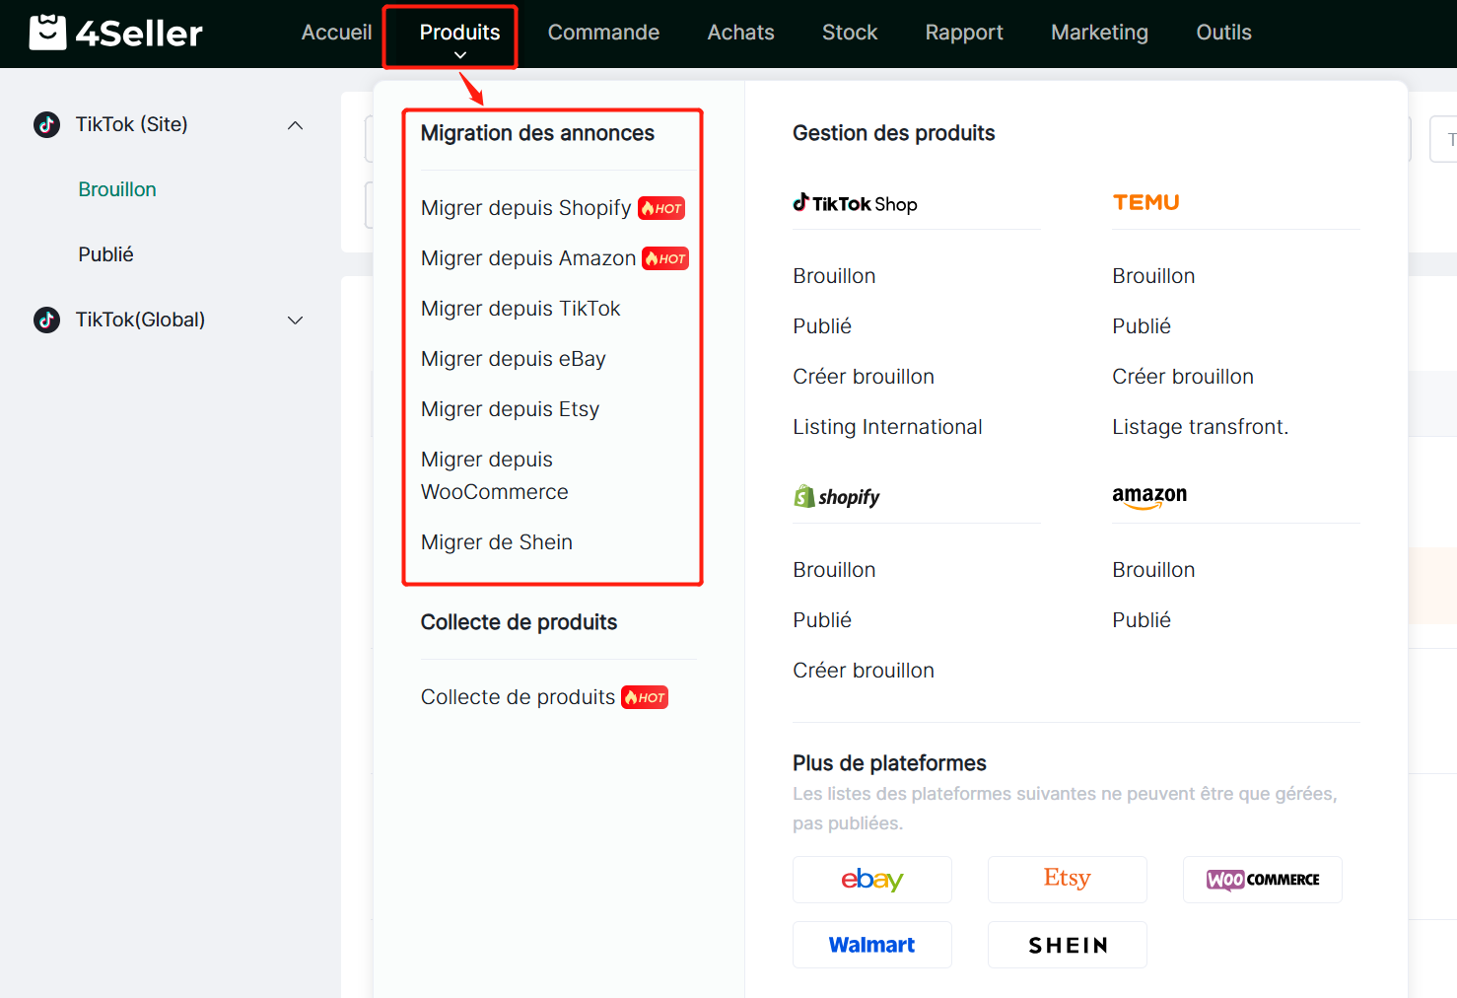Open the Shopify platform logo
The width and height of the screenshot is (1457, 998).
(837, 496)
